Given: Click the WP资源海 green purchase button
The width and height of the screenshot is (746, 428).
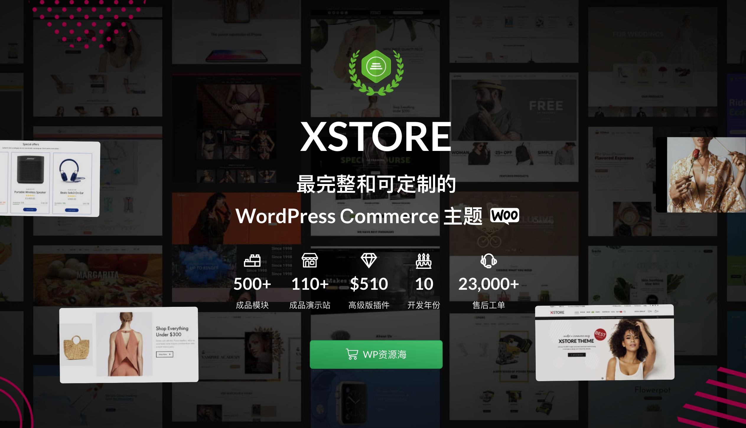Looking at the screenshot, I should [x=377, y=354].
